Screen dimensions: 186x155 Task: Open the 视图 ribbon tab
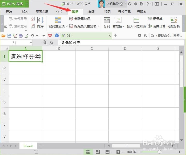tap(107, 12)
